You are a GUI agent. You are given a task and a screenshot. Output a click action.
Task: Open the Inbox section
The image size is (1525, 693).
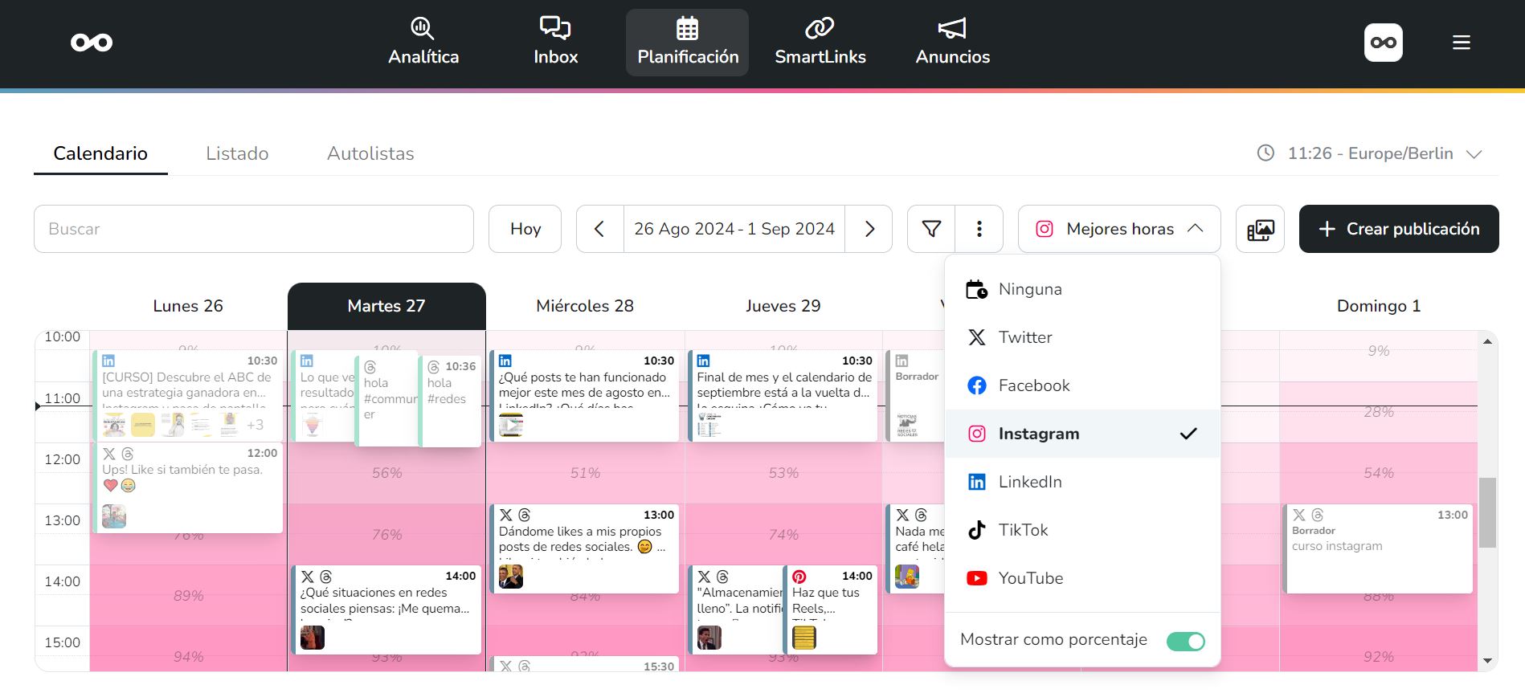(x=556, y=43)
